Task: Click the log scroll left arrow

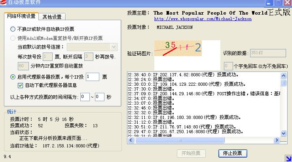Action: click(x=131, y=140)
